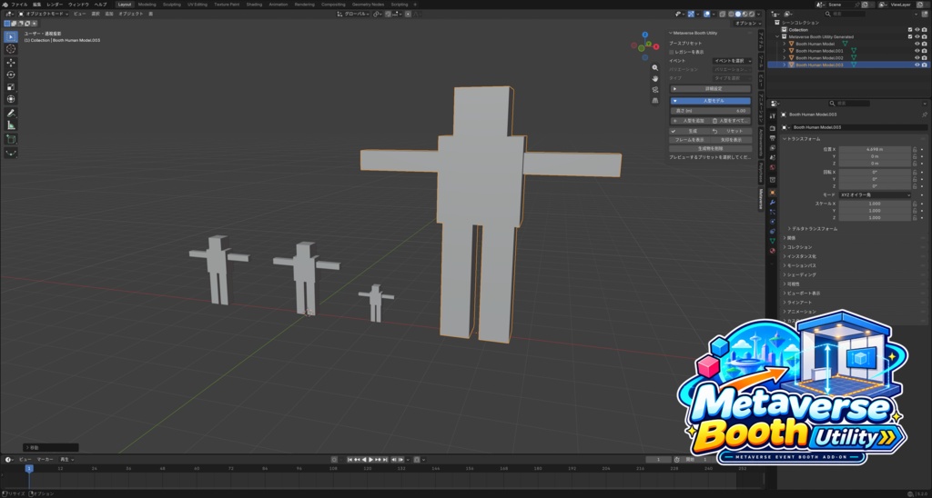Expand the デルタトランスフォーム panel
932x498 pixels.
point(814,228)
